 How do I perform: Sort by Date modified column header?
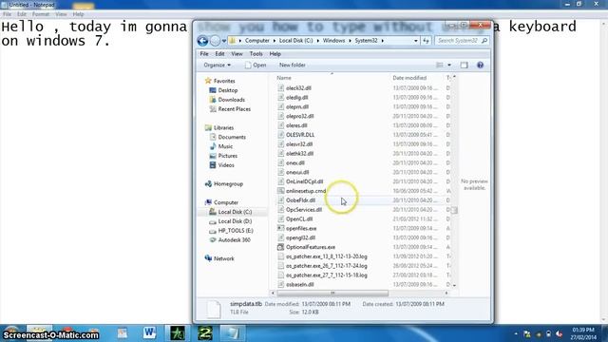(409, 78)
